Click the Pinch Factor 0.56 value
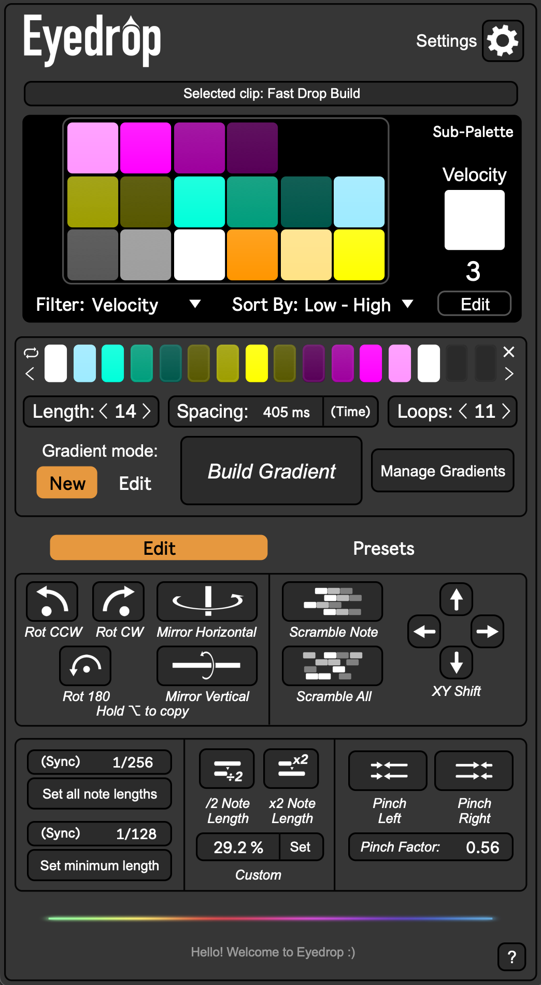Screen dimensions: 541x985 coord(482,847)
